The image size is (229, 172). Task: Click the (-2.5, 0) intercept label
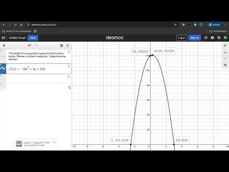[120, 140]
